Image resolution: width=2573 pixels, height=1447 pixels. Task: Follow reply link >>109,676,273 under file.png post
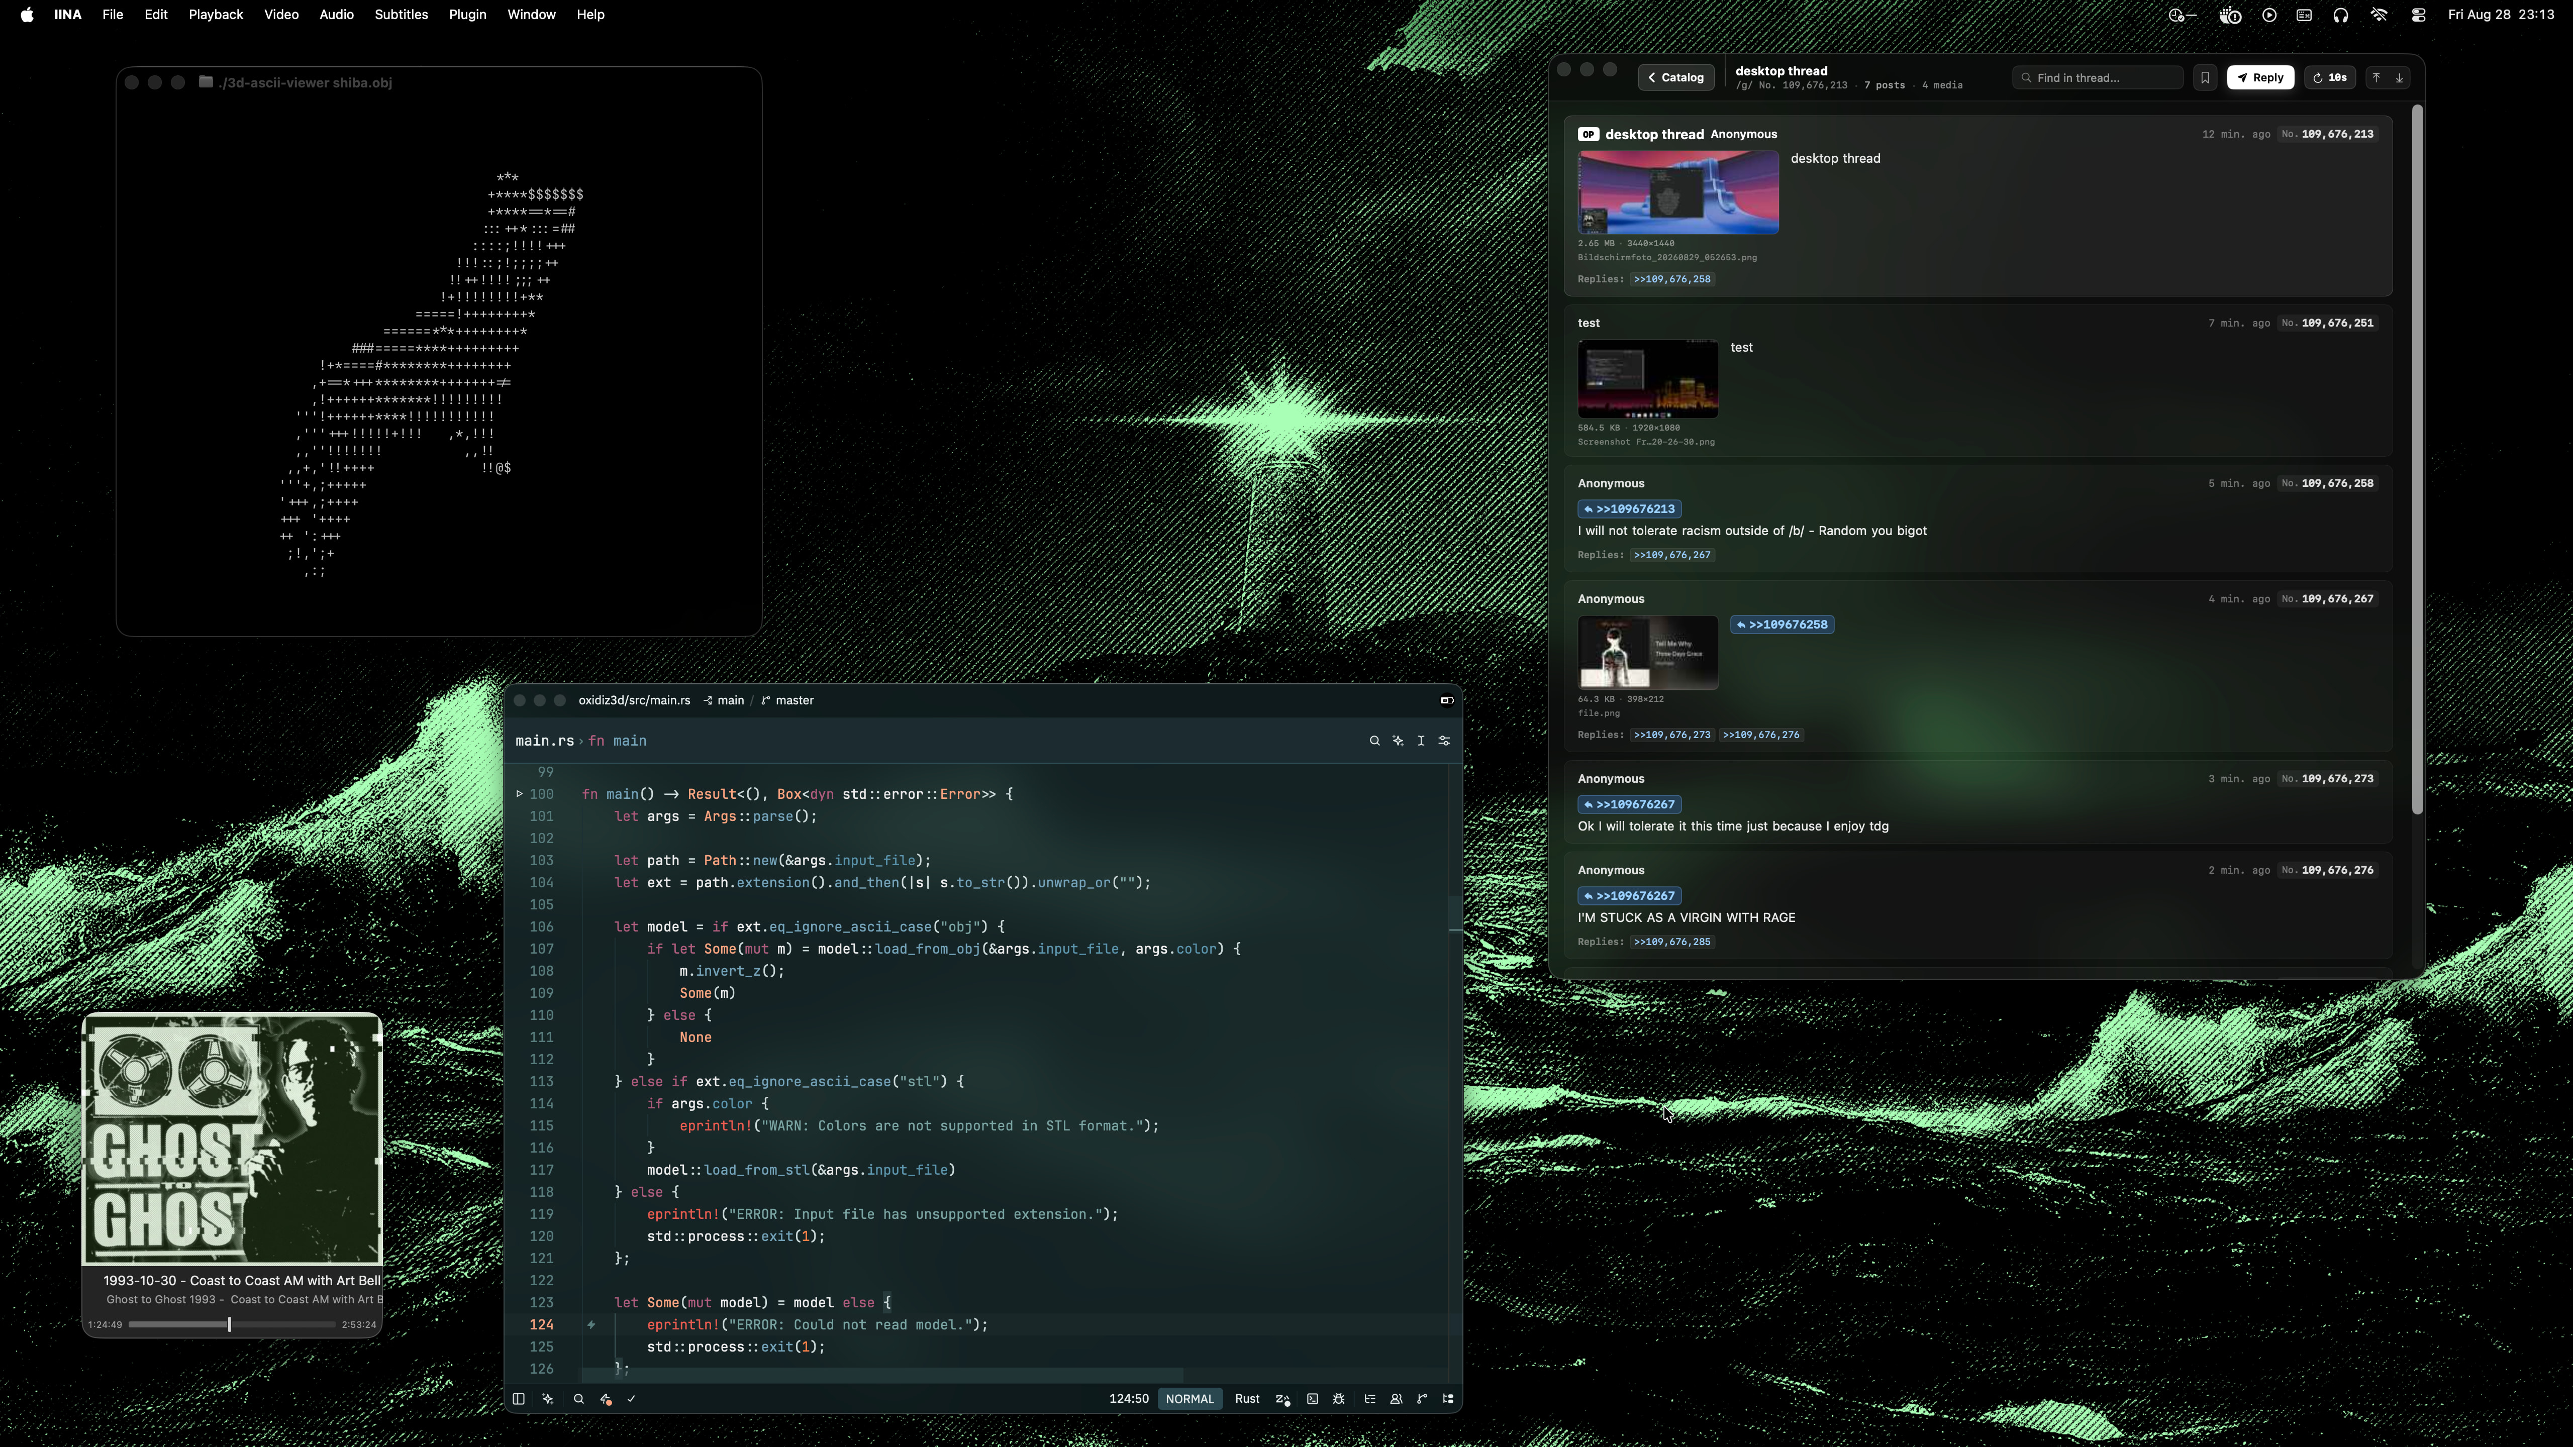point(1672,735)
